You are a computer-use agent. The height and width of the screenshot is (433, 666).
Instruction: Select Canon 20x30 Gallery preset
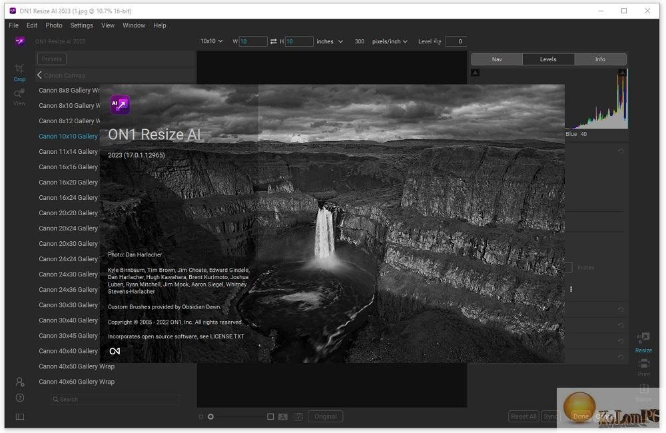[x=68, y=244]
